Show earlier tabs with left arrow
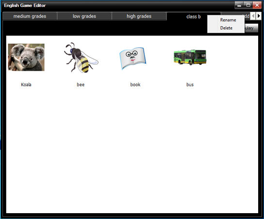Screen dimensions: 264x219 click(x=253, y=16)
